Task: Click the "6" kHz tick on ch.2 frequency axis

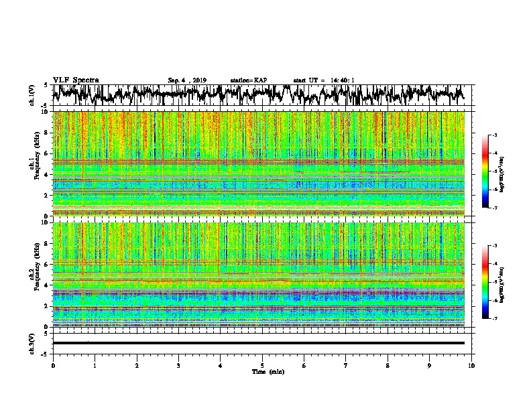Action: (47, 265)
